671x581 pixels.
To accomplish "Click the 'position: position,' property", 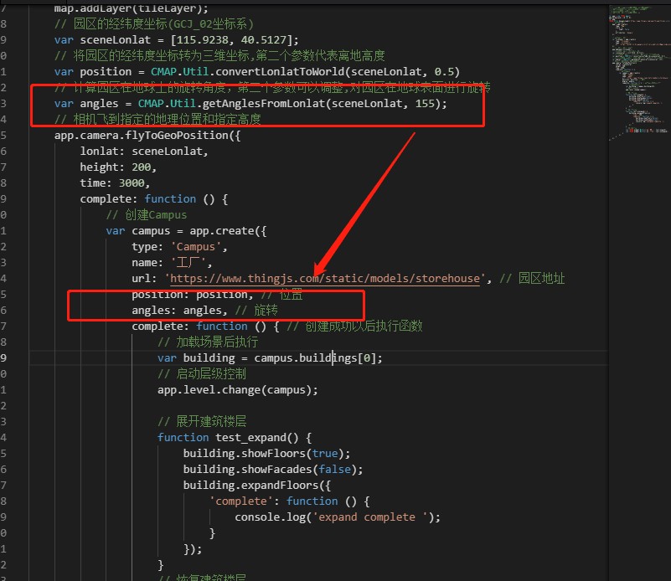I will 192,295.
